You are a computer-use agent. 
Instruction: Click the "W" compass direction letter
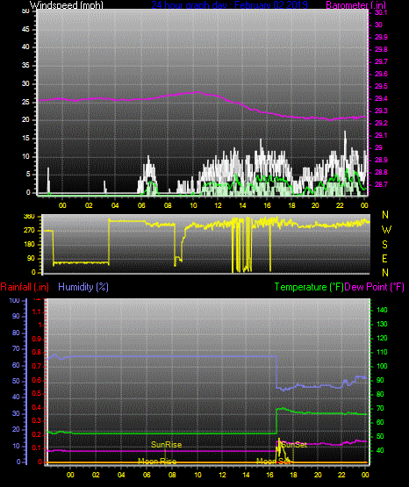click(x=386, y=230)
